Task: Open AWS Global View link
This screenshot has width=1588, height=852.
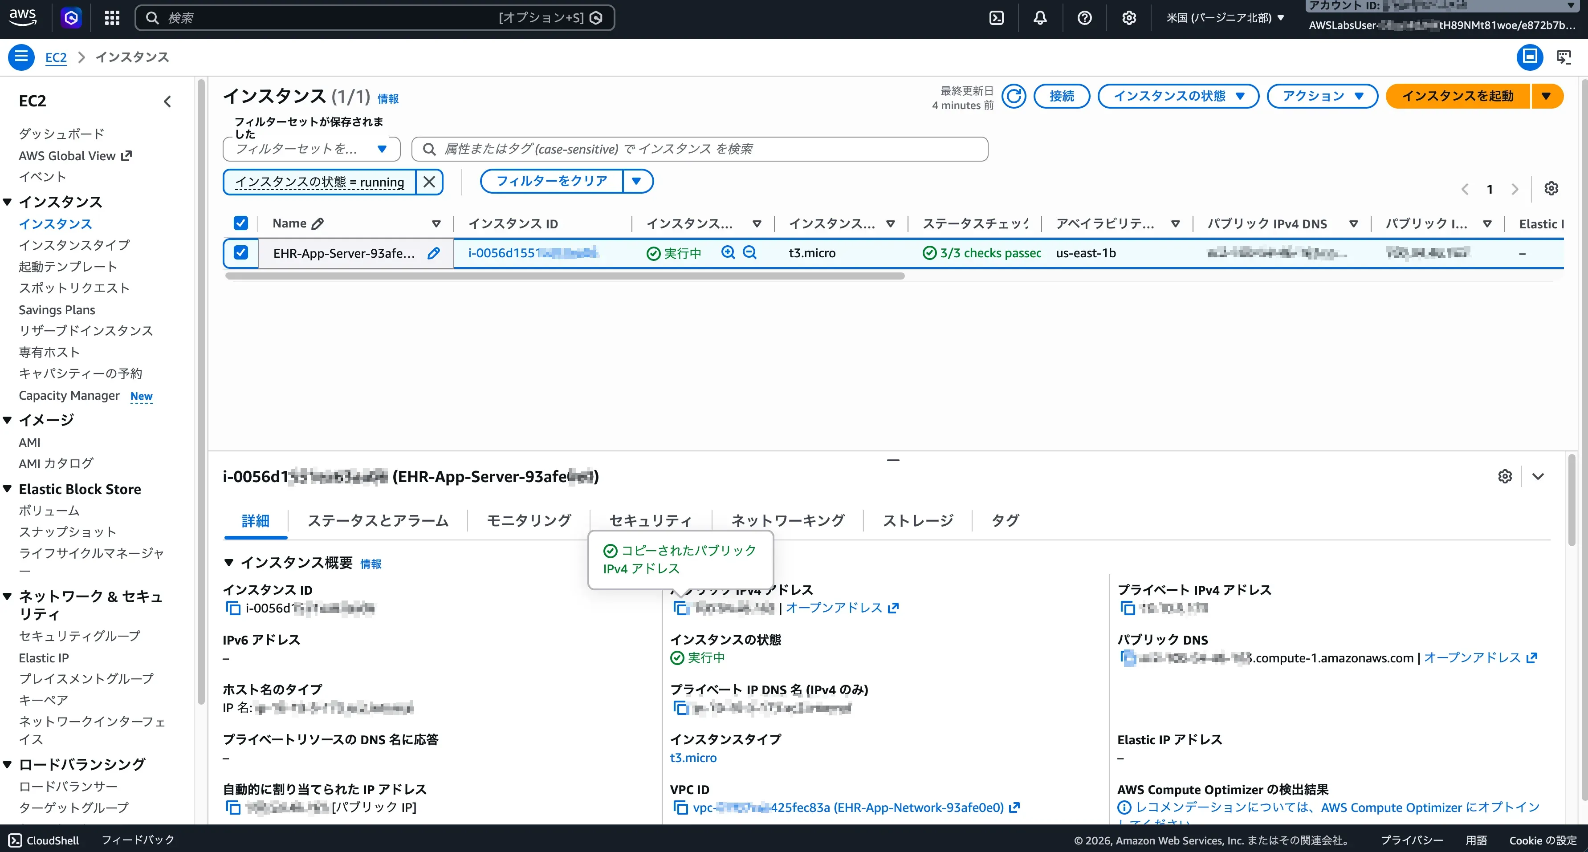Action: tap(75, 156)
